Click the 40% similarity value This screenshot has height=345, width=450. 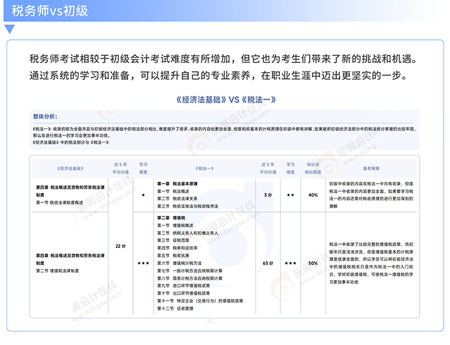coord(313,194)
